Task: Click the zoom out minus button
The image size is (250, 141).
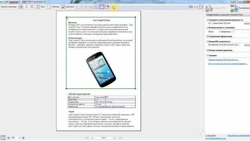Action: pos(9,138)
